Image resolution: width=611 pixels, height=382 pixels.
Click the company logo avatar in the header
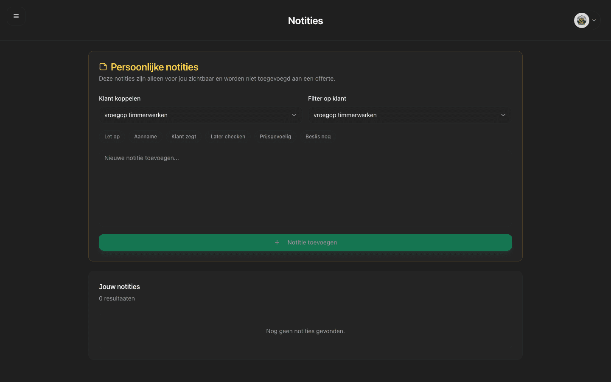click(x=581, y=20)
